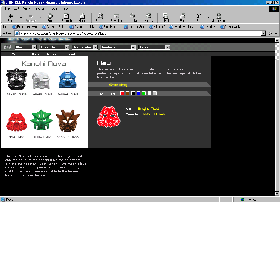Pick the red mask color swatch
The width and height of the screenshot is (280, 273).
point(122,93)
